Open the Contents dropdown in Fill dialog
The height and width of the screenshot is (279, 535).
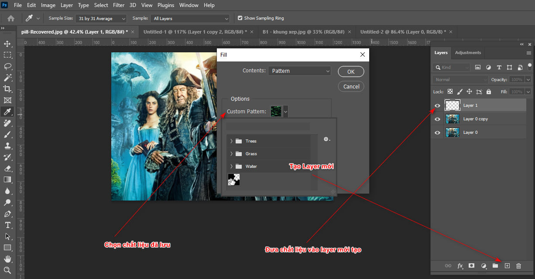click(299, 71)
